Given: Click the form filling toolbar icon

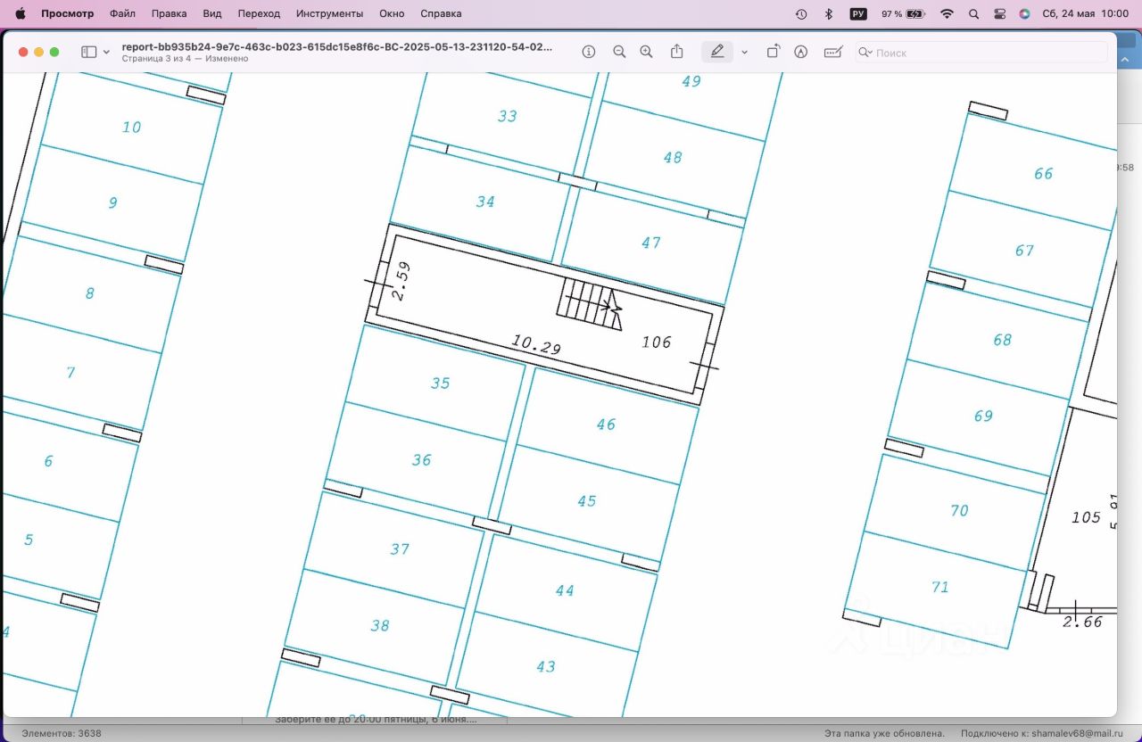Looking at the screenshot, I should [x=832, y=53].
